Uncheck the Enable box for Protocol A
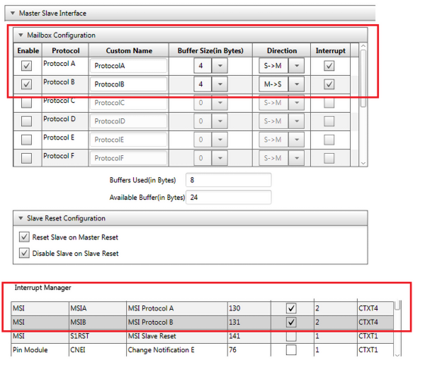Image resolution: width=425 pixels, height=365 pixels. [x=27, y=66]
